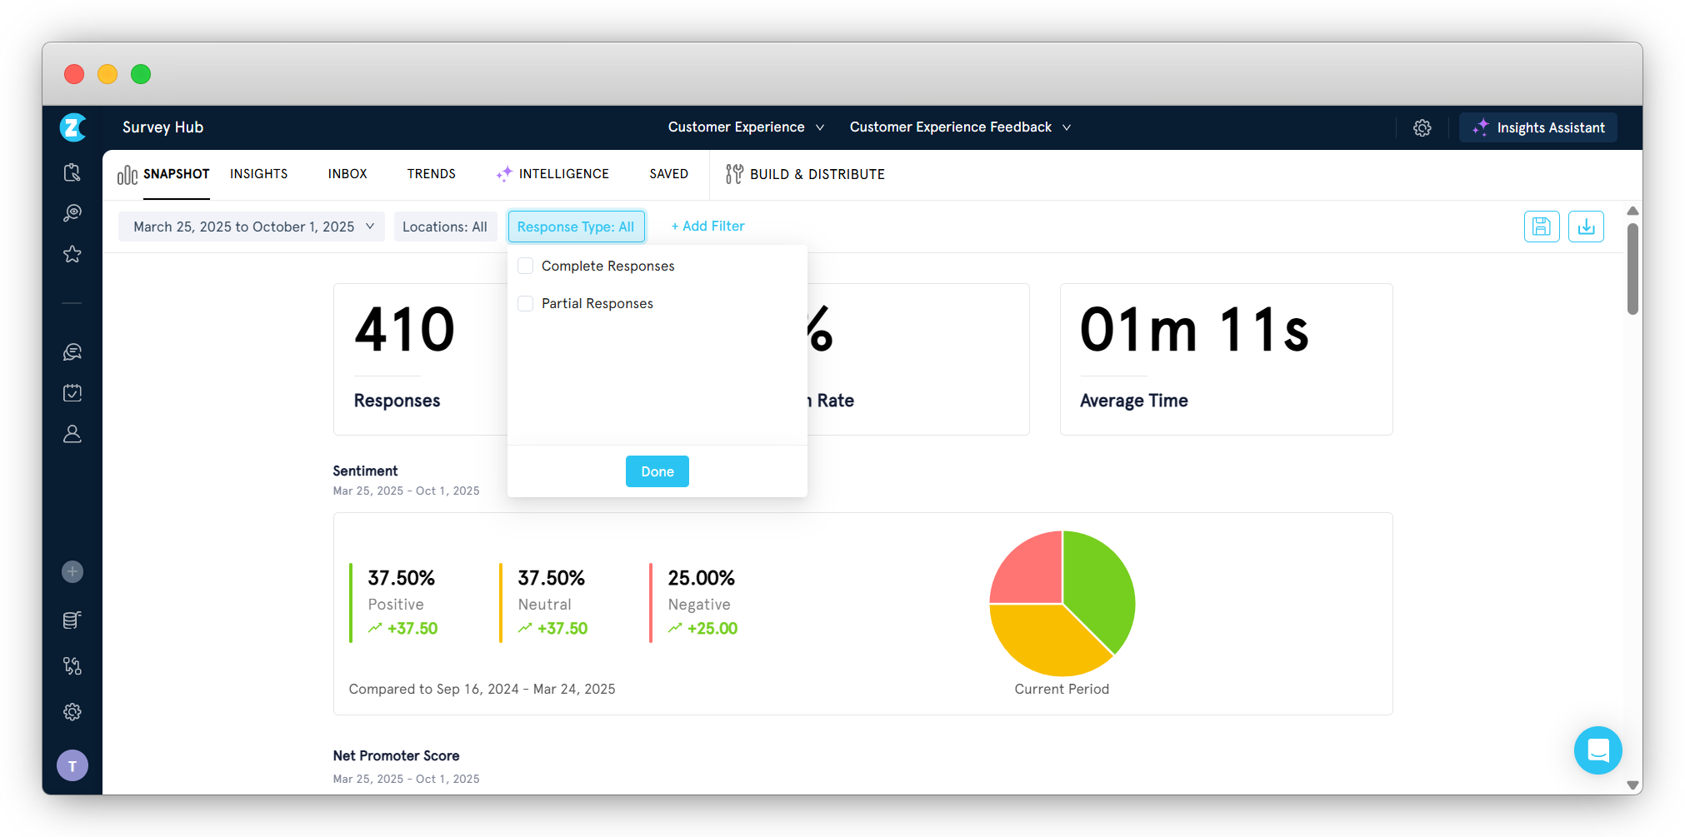Click the sidebar plus add icon
The width and height of the screenshot is (1685, 837).
pyautogui.click(x=72, y=571)
